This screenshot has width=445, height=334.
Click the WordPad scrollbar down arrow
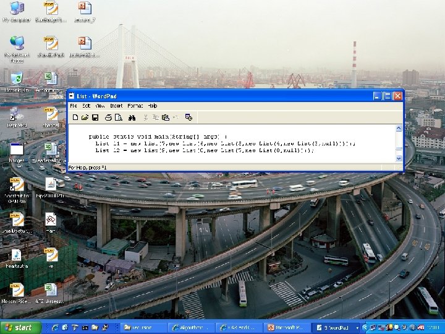[399, 158]
